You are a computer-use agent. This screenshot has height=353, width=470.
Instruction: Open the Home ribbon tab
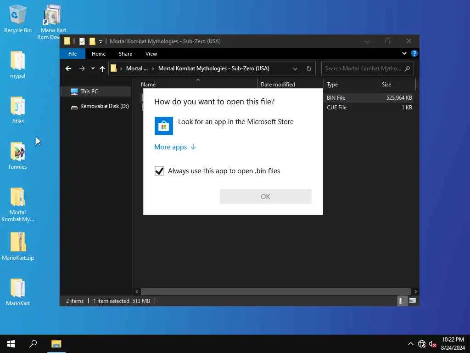pos(99,54)
